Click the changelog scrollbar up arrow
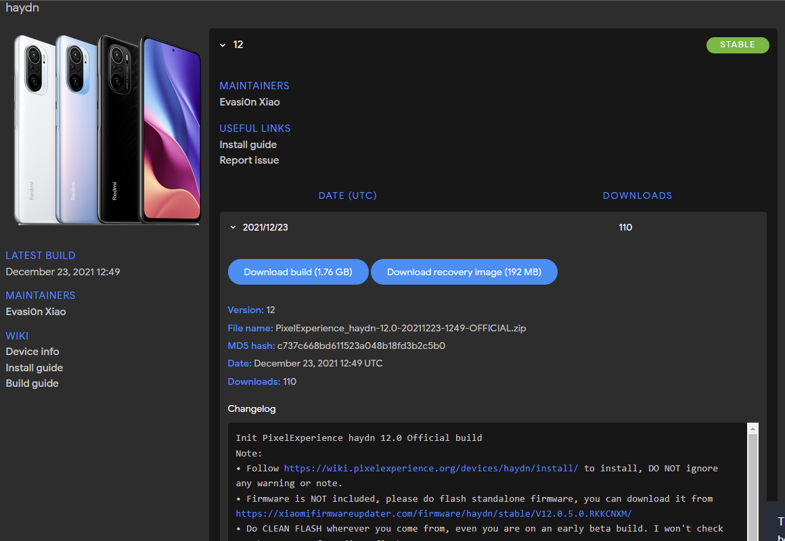785x541 pixels. [753, 428]
